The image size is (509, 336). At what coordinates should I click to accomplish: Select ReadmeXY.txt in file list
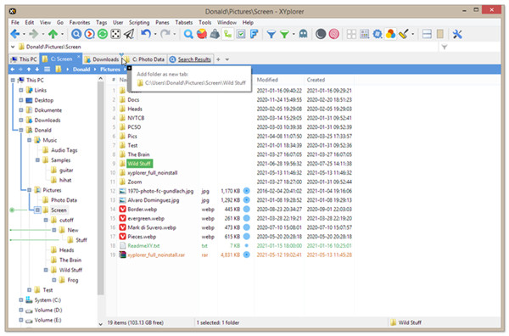click(x=143, y=246)
